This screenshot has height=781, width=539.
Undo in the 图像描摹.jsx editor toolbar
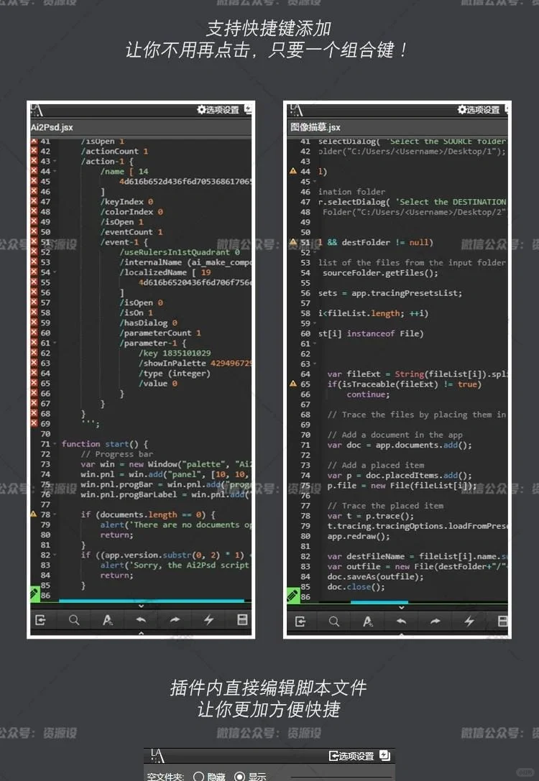(x=402, y=621)
